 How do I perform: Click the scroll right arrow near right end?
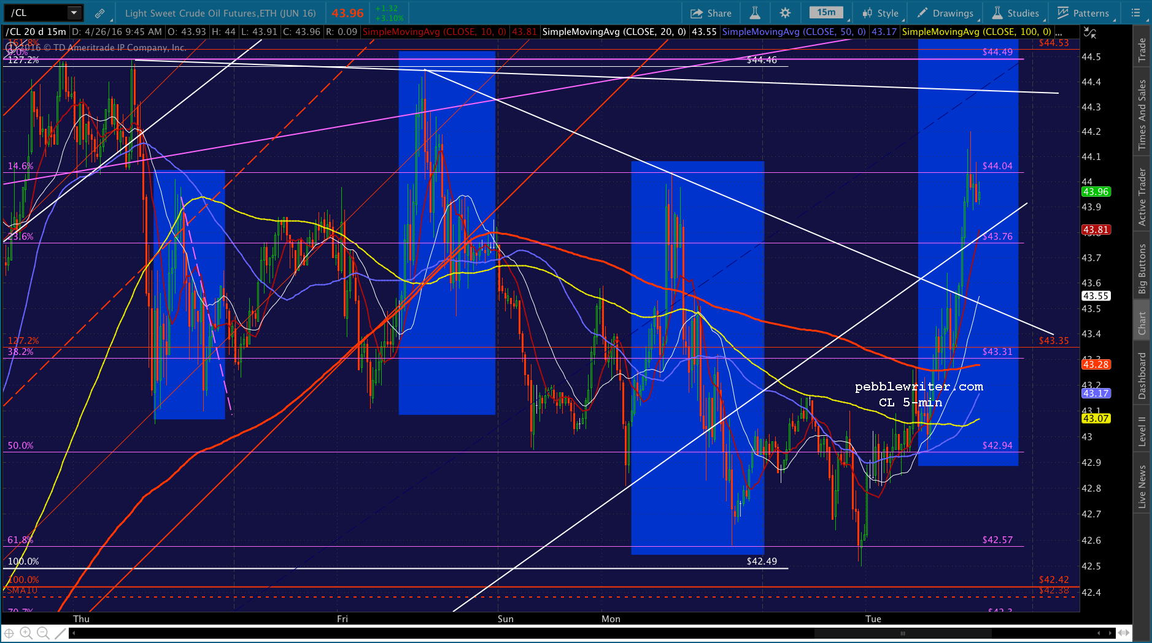(1110, 633)
